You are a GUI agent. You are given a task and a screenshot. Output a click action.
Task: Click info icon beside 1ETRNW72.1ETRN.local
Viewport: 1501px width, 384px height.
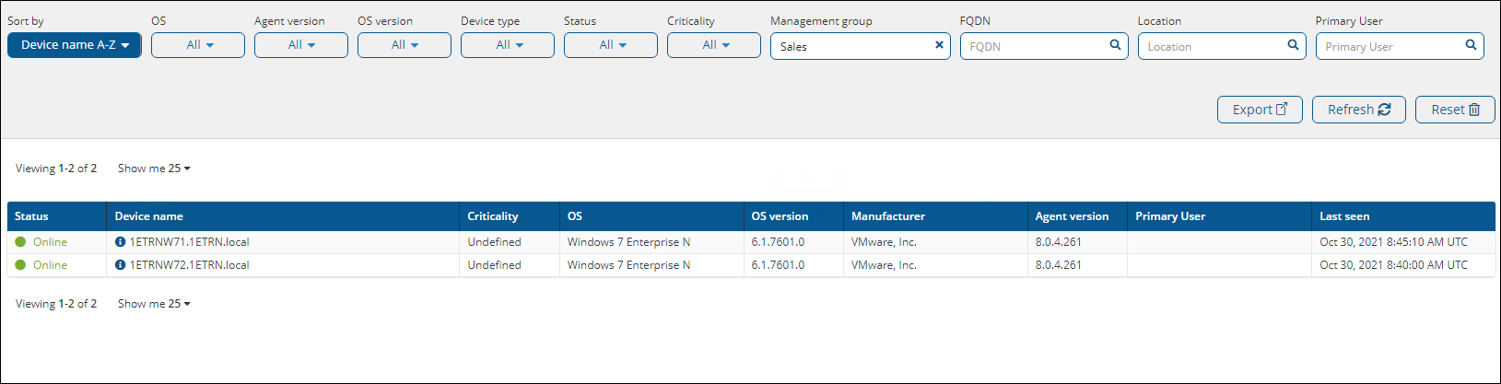point(120,265)
